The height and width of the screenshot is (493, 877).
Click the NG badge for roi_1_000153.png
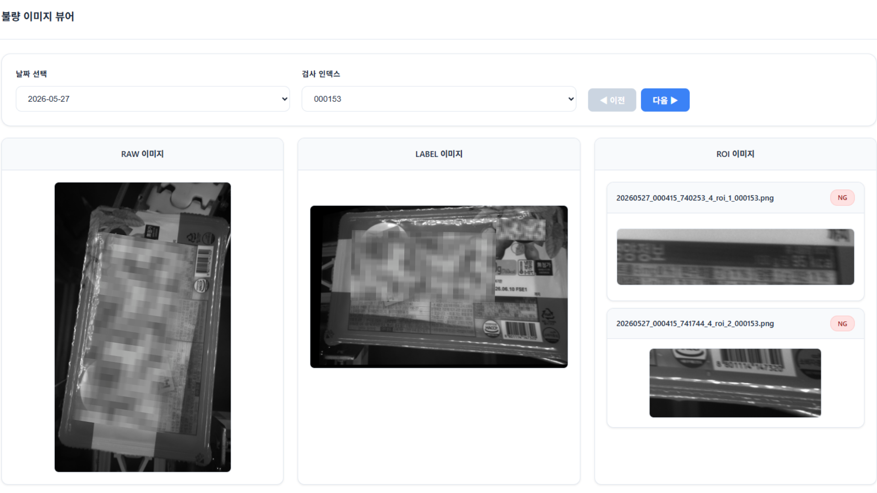point(842,198)
